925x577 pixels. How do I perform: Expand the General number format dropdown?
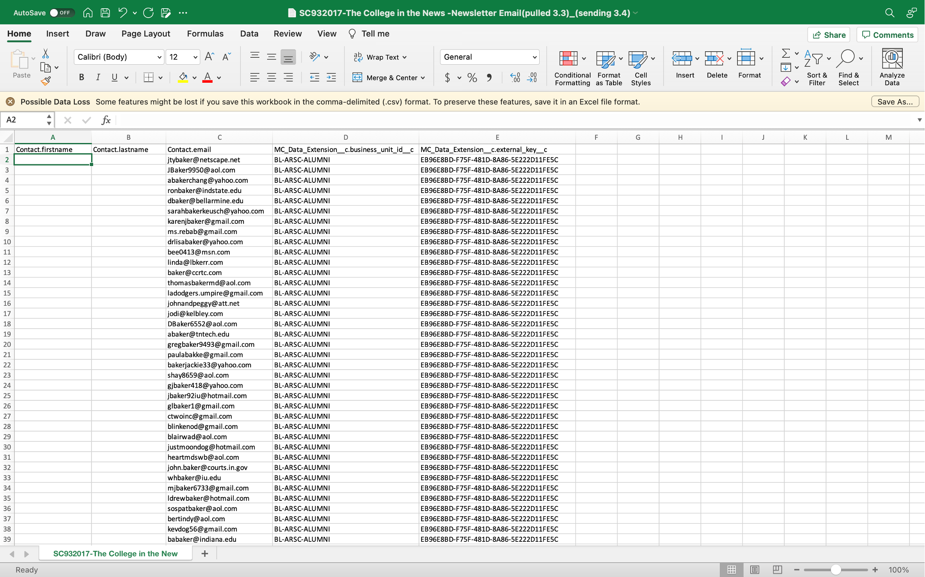pos(534,57)
